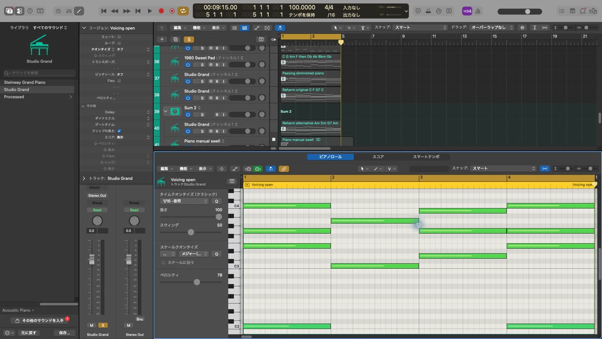Open the Note Pads icon

tap(572, 11)
